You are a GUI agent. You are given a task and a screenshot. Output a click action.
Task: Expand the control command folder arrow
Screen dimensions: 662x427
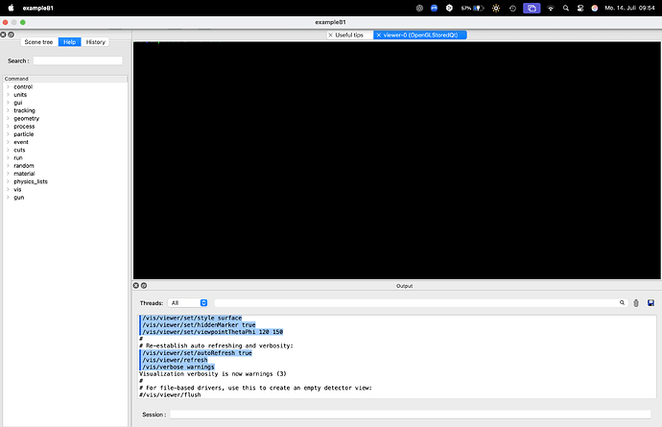[x=8, y=86]
